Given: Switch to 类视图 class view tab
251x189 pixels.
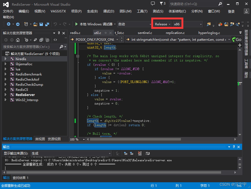Looking at the screenshot, I should pyautogui.click(x=40, y=139).
